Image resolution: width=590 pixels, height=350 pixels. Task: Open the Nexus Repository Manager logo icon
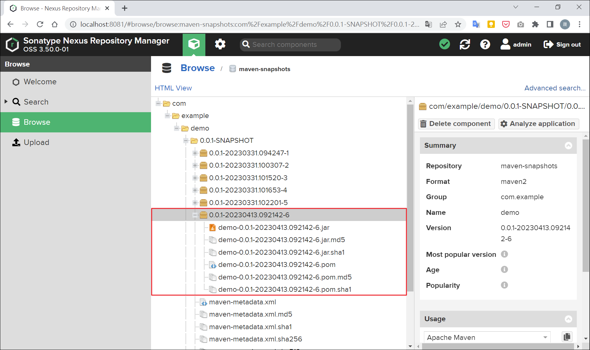(x=12, y=44)
